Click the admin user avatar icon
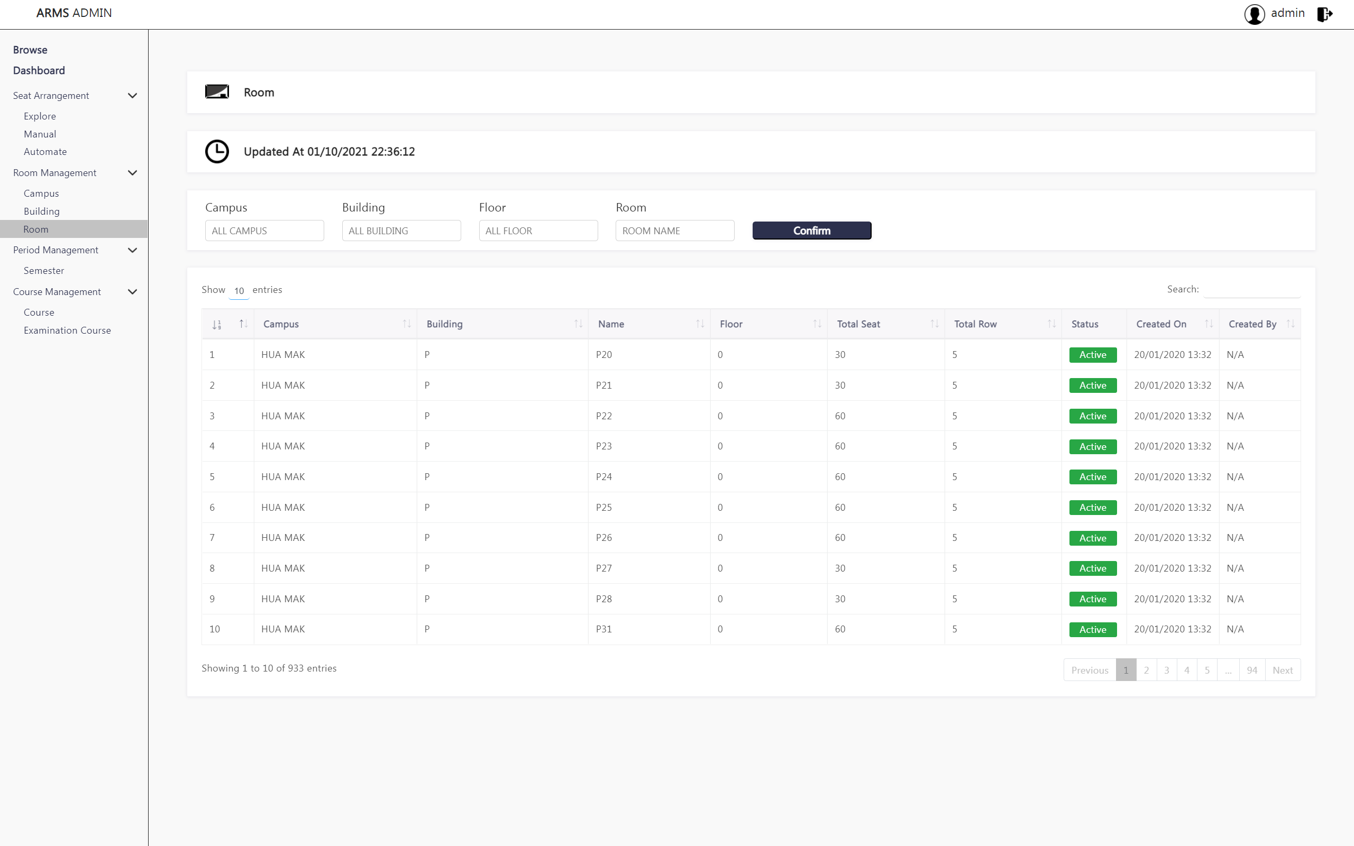Image resolution: width=1354 pixels, height=846 pixels. click(x=1255, y=14)
